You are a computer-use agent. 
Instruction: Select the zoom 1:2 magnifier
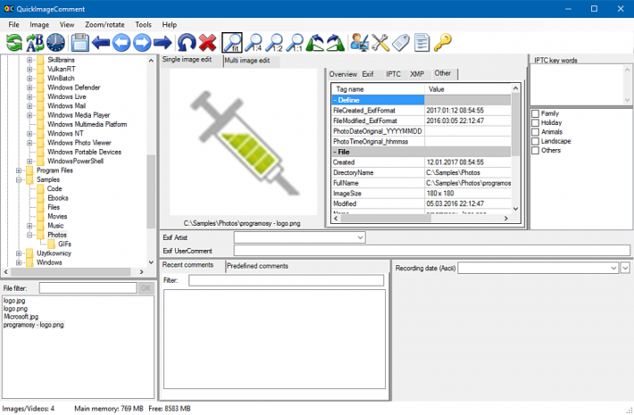275,43
